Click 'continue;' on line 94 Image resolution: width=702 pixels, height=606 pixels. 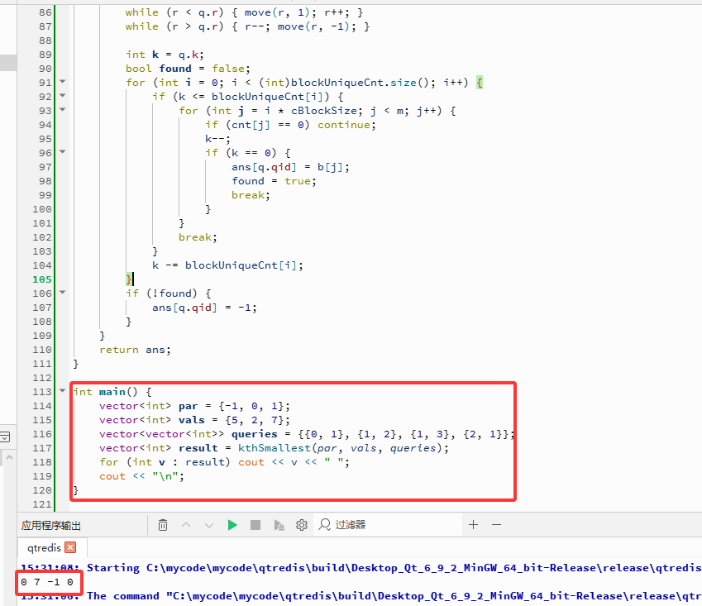[347, 125]
